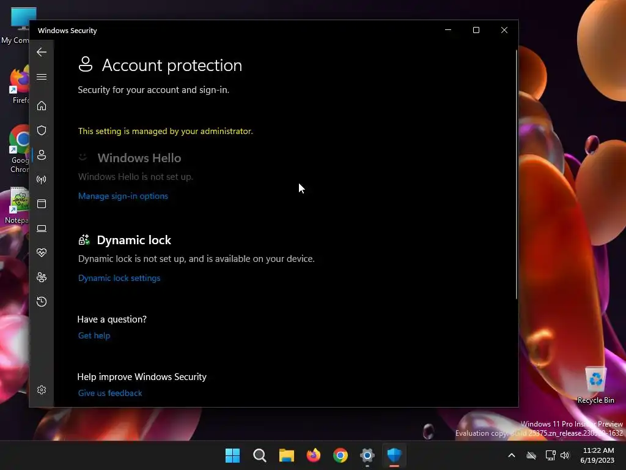The width and height of the screenshot is (626, 470).
Task: Click the Account protection header icon
Action: click(86, 64)
